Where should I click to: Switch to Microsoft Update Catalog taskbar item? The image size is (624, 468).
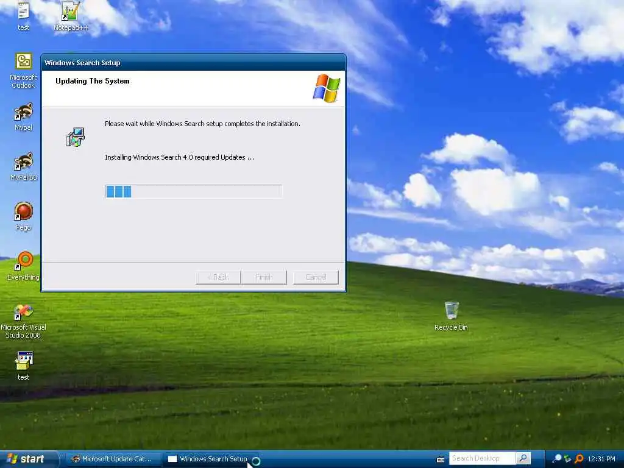tap(113, 459)
